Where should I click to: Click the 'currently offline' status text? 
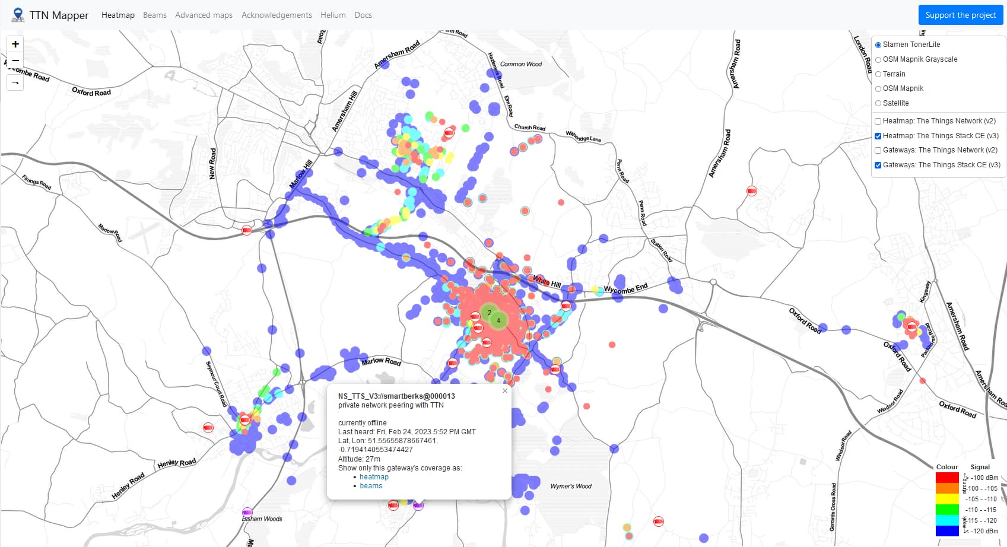tap(362, 423)
